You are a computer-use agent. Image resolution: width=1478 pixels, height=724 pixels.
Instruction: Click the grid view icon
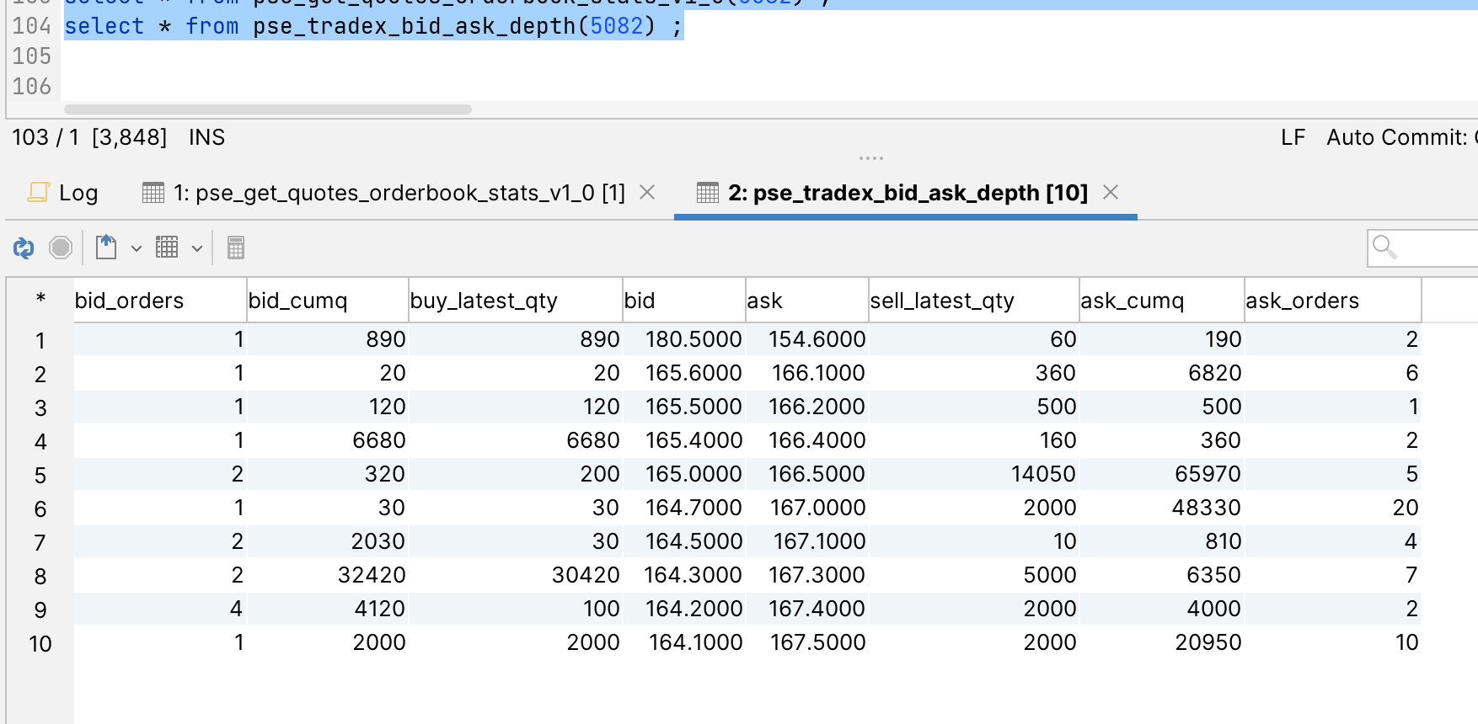point(167,248)
